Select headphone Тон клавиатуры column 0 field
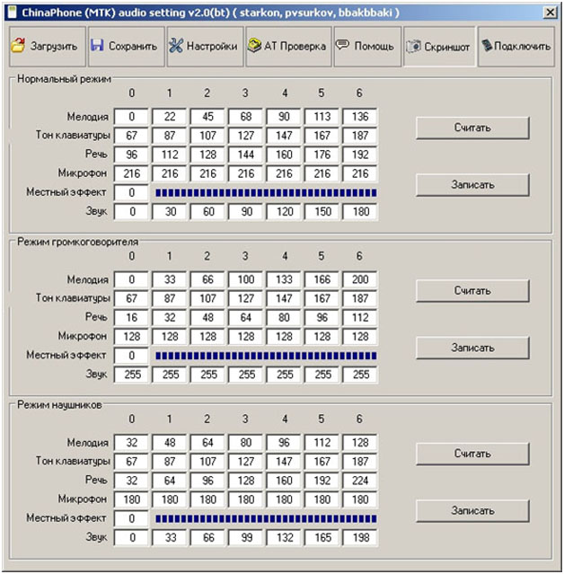Screen dimensions: 564x574 tap(131, 461)
